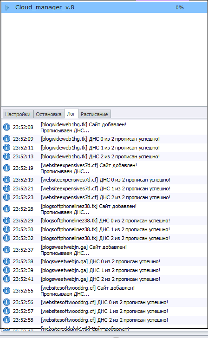This screenshot has width=208, height=338.
Task: Select websitesoftwooddrg.cf Сайт добавлен message
Action: pyautogui.click(x=88, y=291)
